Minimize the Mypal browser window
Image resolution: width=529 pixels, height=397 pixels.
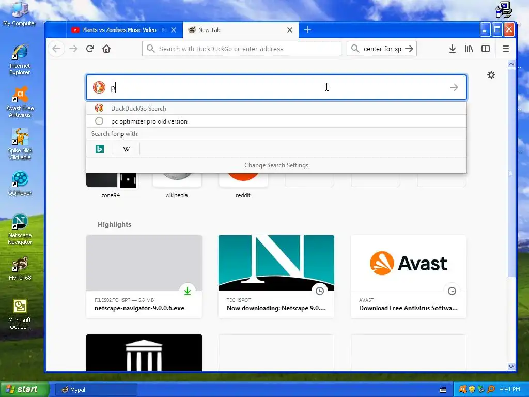[x=485, y=30]
